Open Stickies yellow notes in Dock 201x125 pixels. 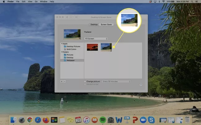pyautogui.click(x=70, y=120)
